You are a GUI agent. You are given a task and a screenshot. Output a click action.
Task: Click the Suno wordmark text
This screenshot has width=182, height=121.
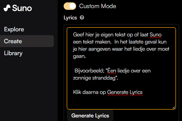point(22,8)
